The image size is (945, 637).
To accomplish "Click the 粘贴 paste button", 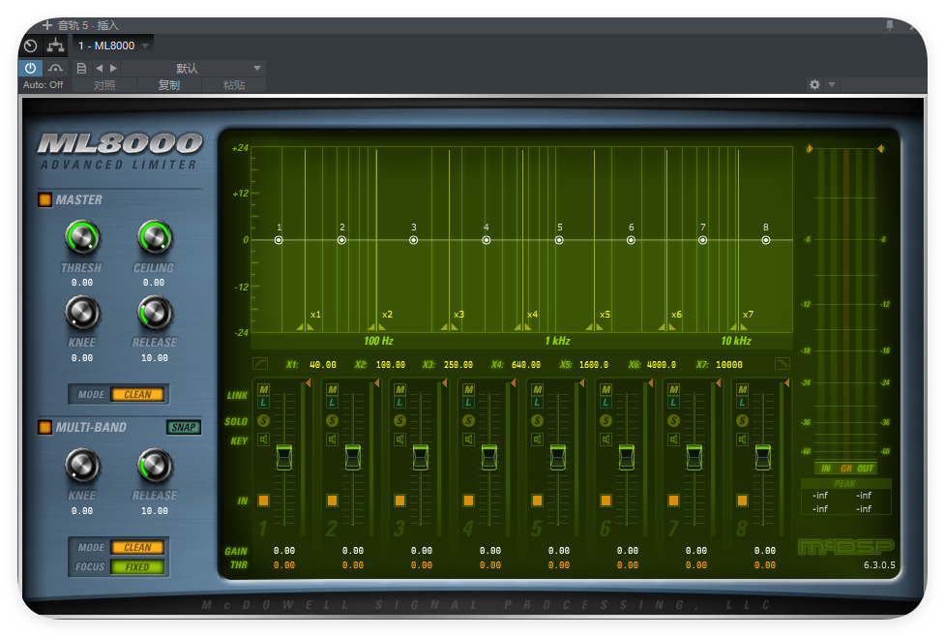I will pos(234,85).
